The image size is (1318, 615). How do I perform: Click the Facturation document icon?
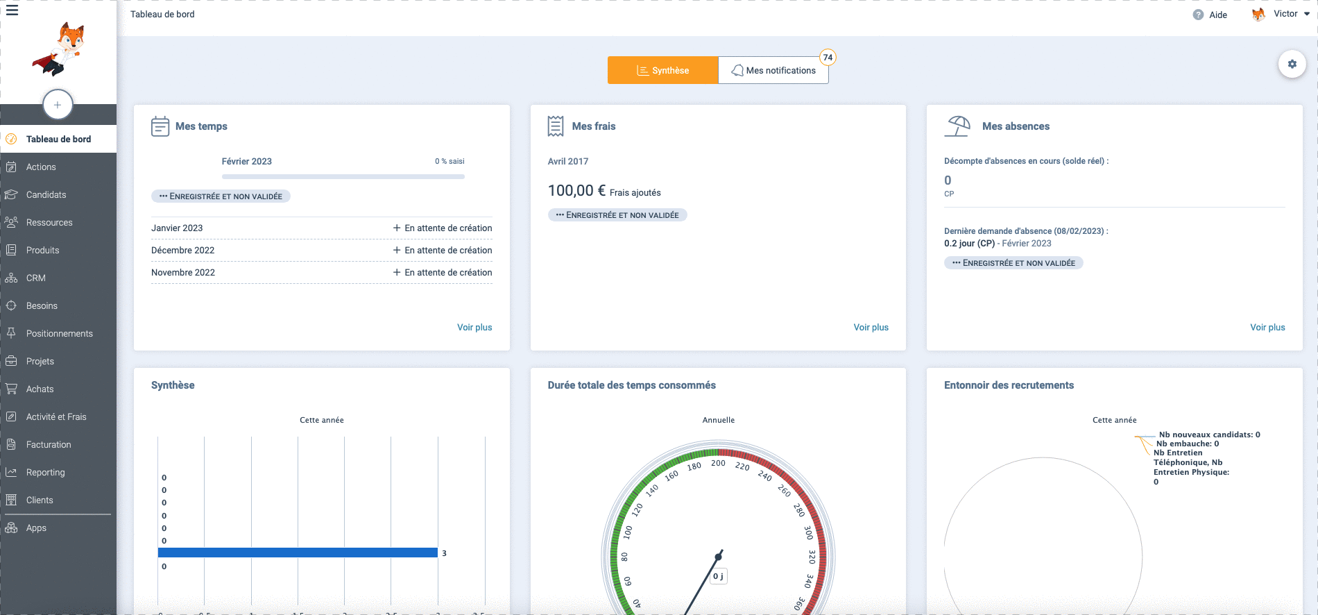(x=11, y=444)
